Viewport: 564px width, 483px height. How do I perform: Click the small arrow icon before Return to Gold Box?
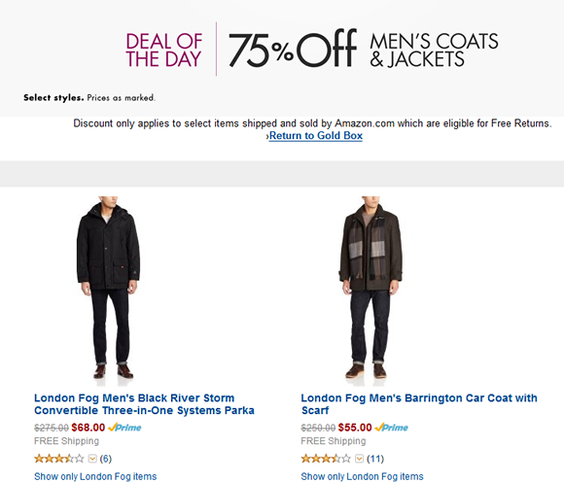tap(267, 136)
